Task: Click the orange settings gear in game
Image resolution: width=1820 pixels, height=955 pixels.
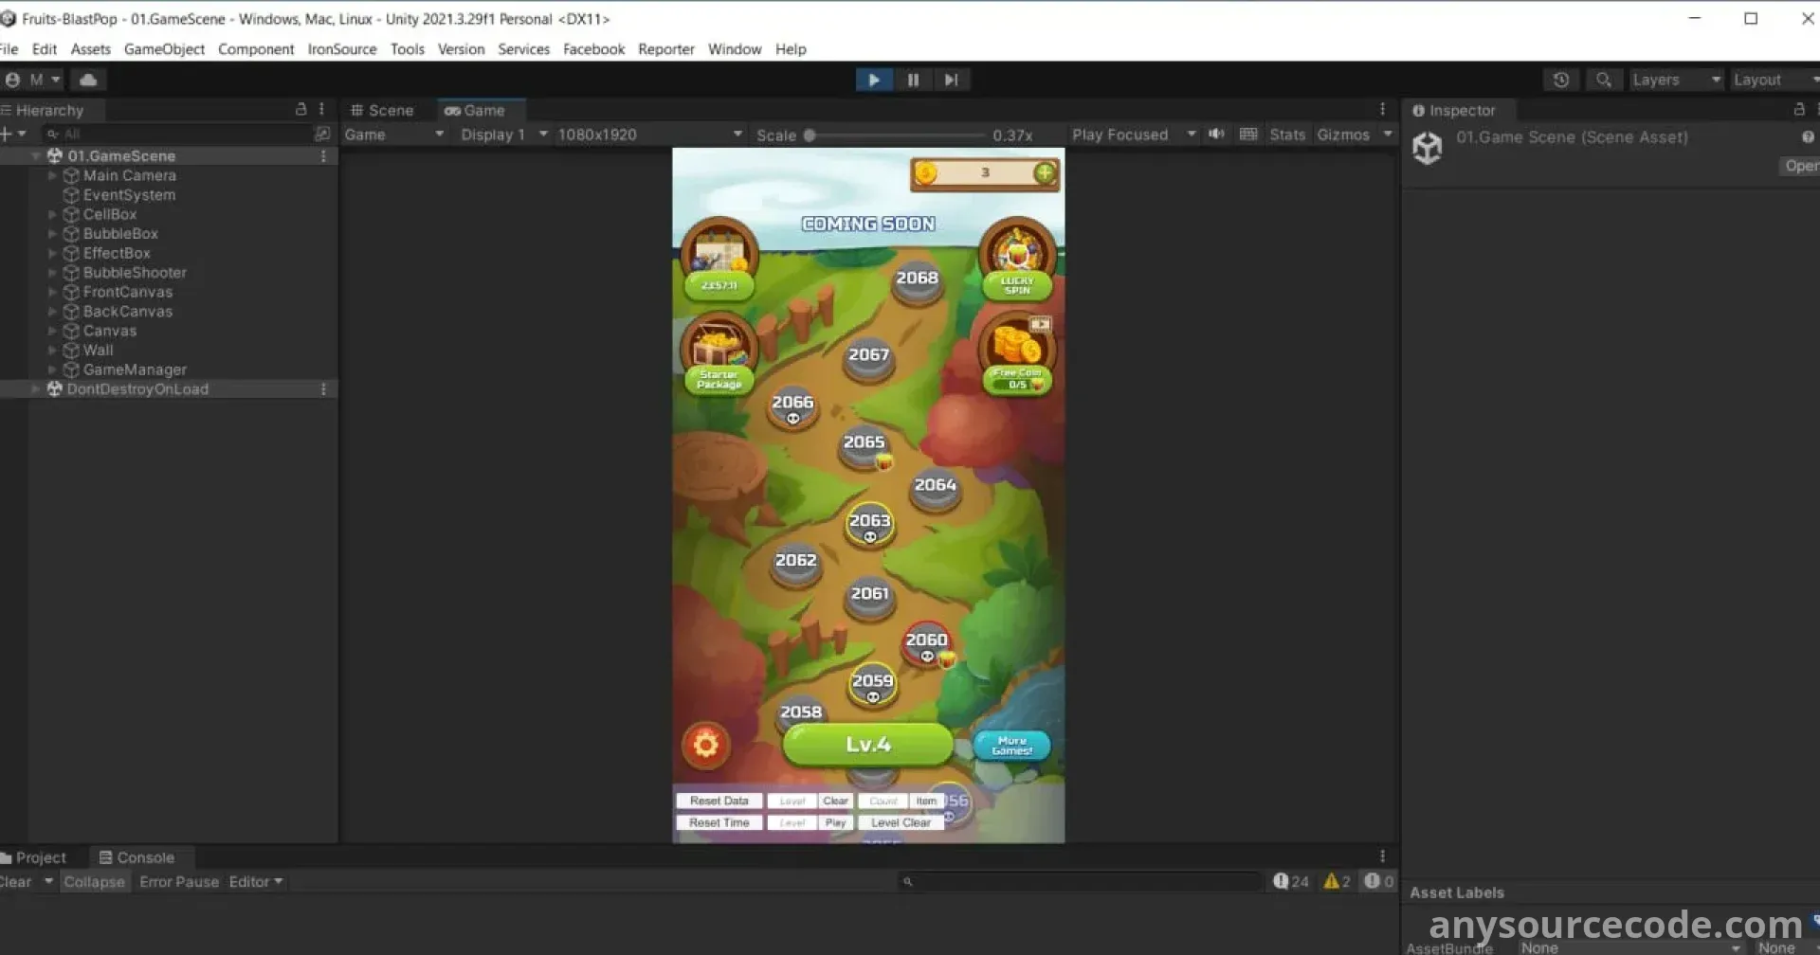Action: point(705,746)
